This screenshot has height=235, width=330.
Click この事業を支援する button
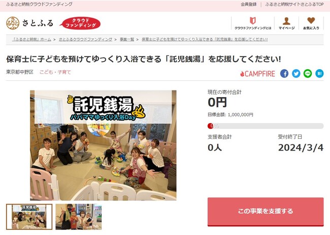pos(266,212)
